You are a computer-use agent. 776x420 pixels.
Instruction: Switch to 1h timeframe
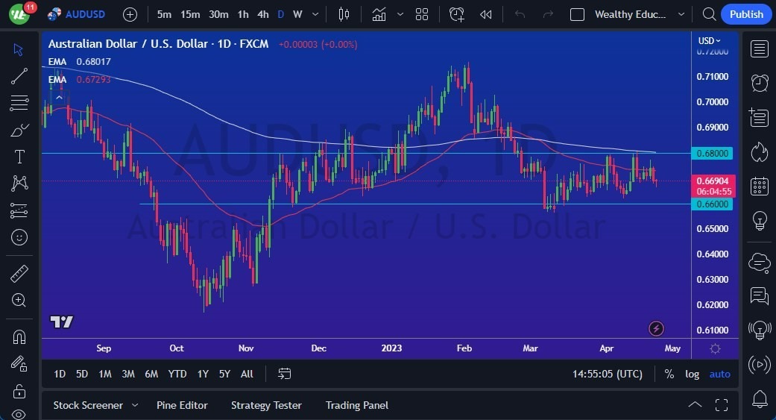[243, 14]
